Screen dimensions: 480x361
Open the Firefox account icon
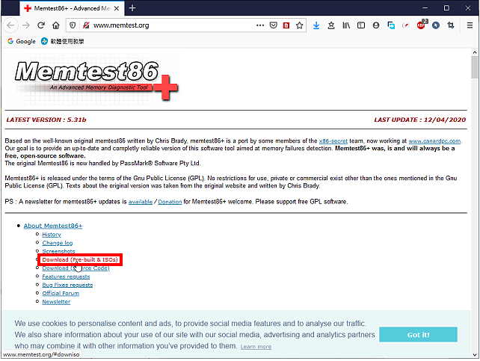pyautogui.click(x=376, y=25)
